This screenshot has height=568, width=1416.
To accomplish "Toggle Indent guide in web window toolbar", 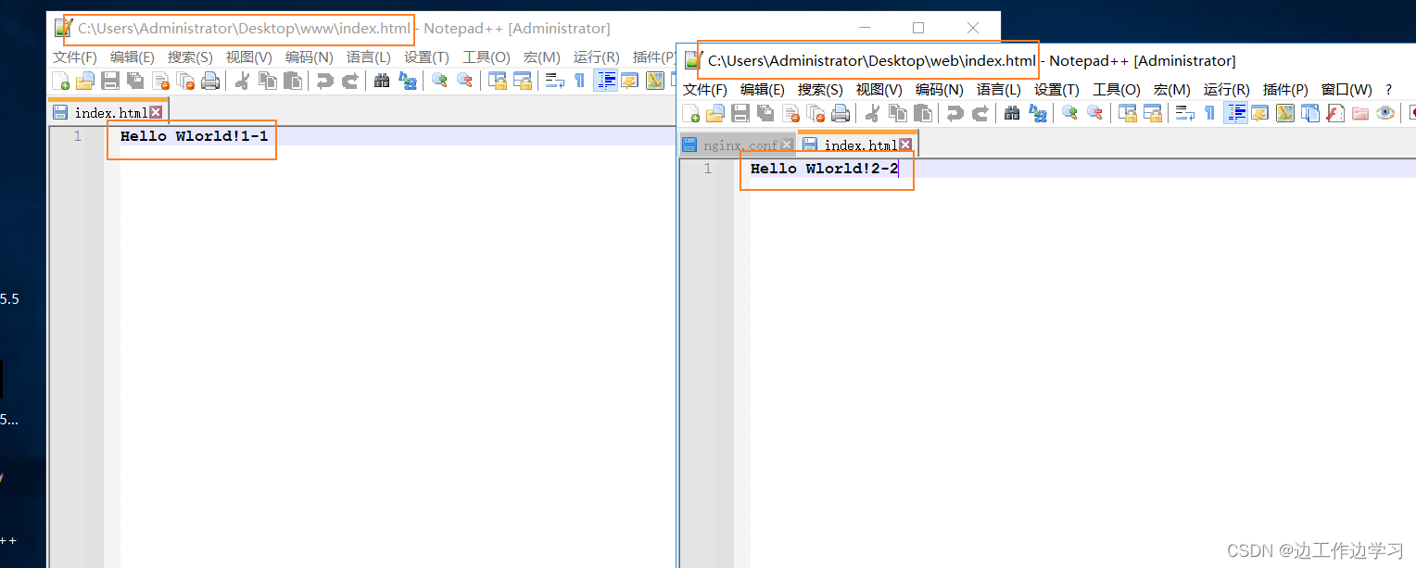I will click(1235, 113).
